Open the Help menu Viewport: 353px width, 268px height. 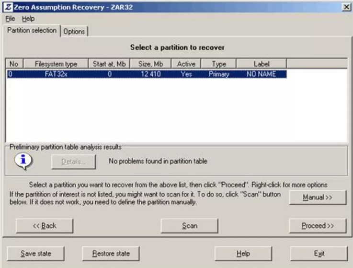click(28, 19)
